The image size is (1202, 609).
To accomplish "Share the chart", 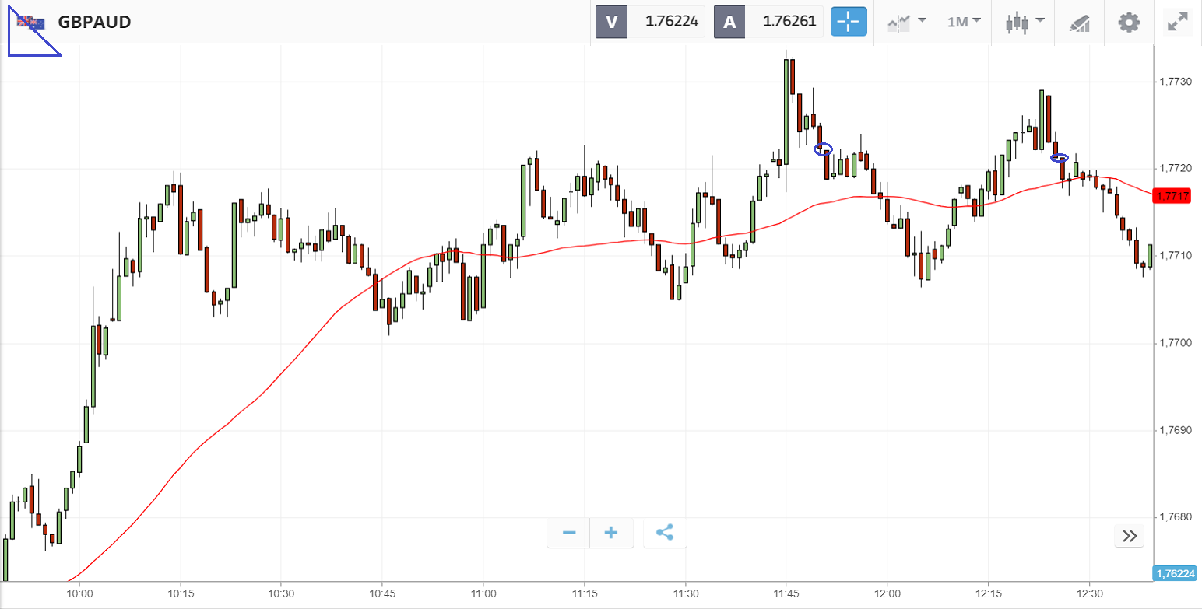I will click(665, 533).
